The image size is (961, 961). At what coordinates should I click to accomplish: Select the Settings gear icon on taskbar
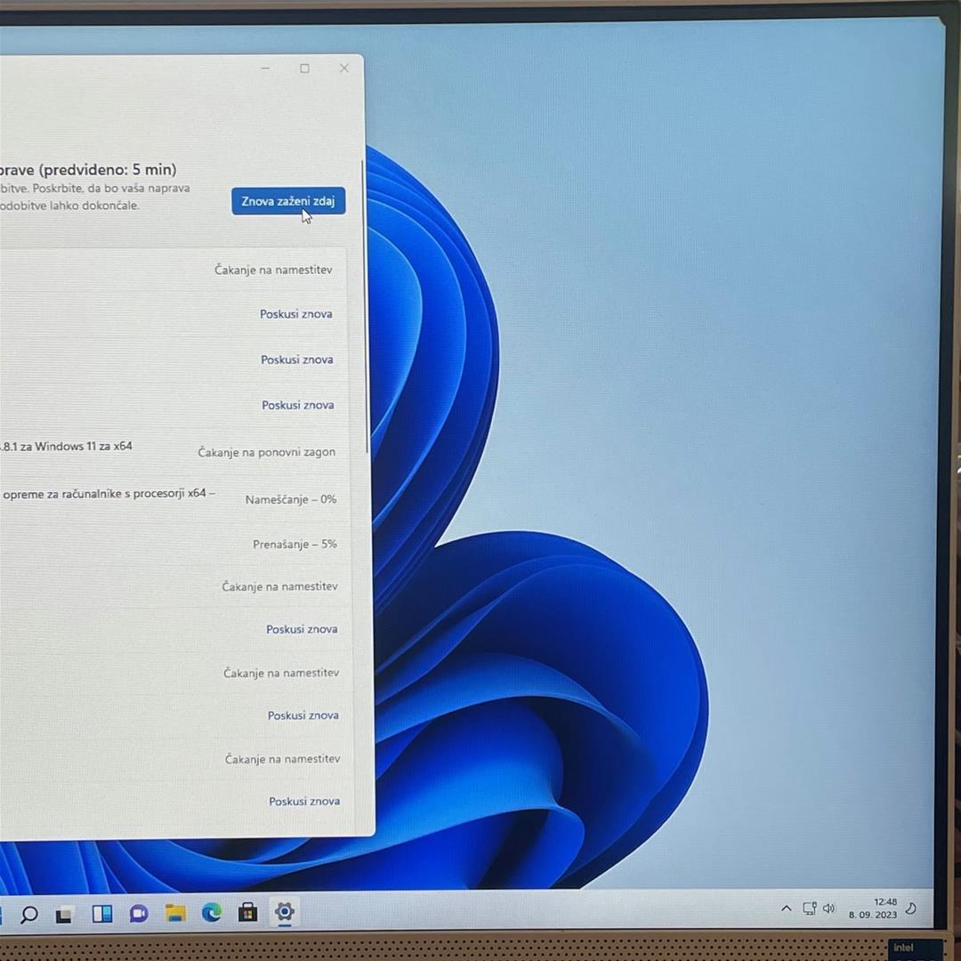tap(285, 911)
